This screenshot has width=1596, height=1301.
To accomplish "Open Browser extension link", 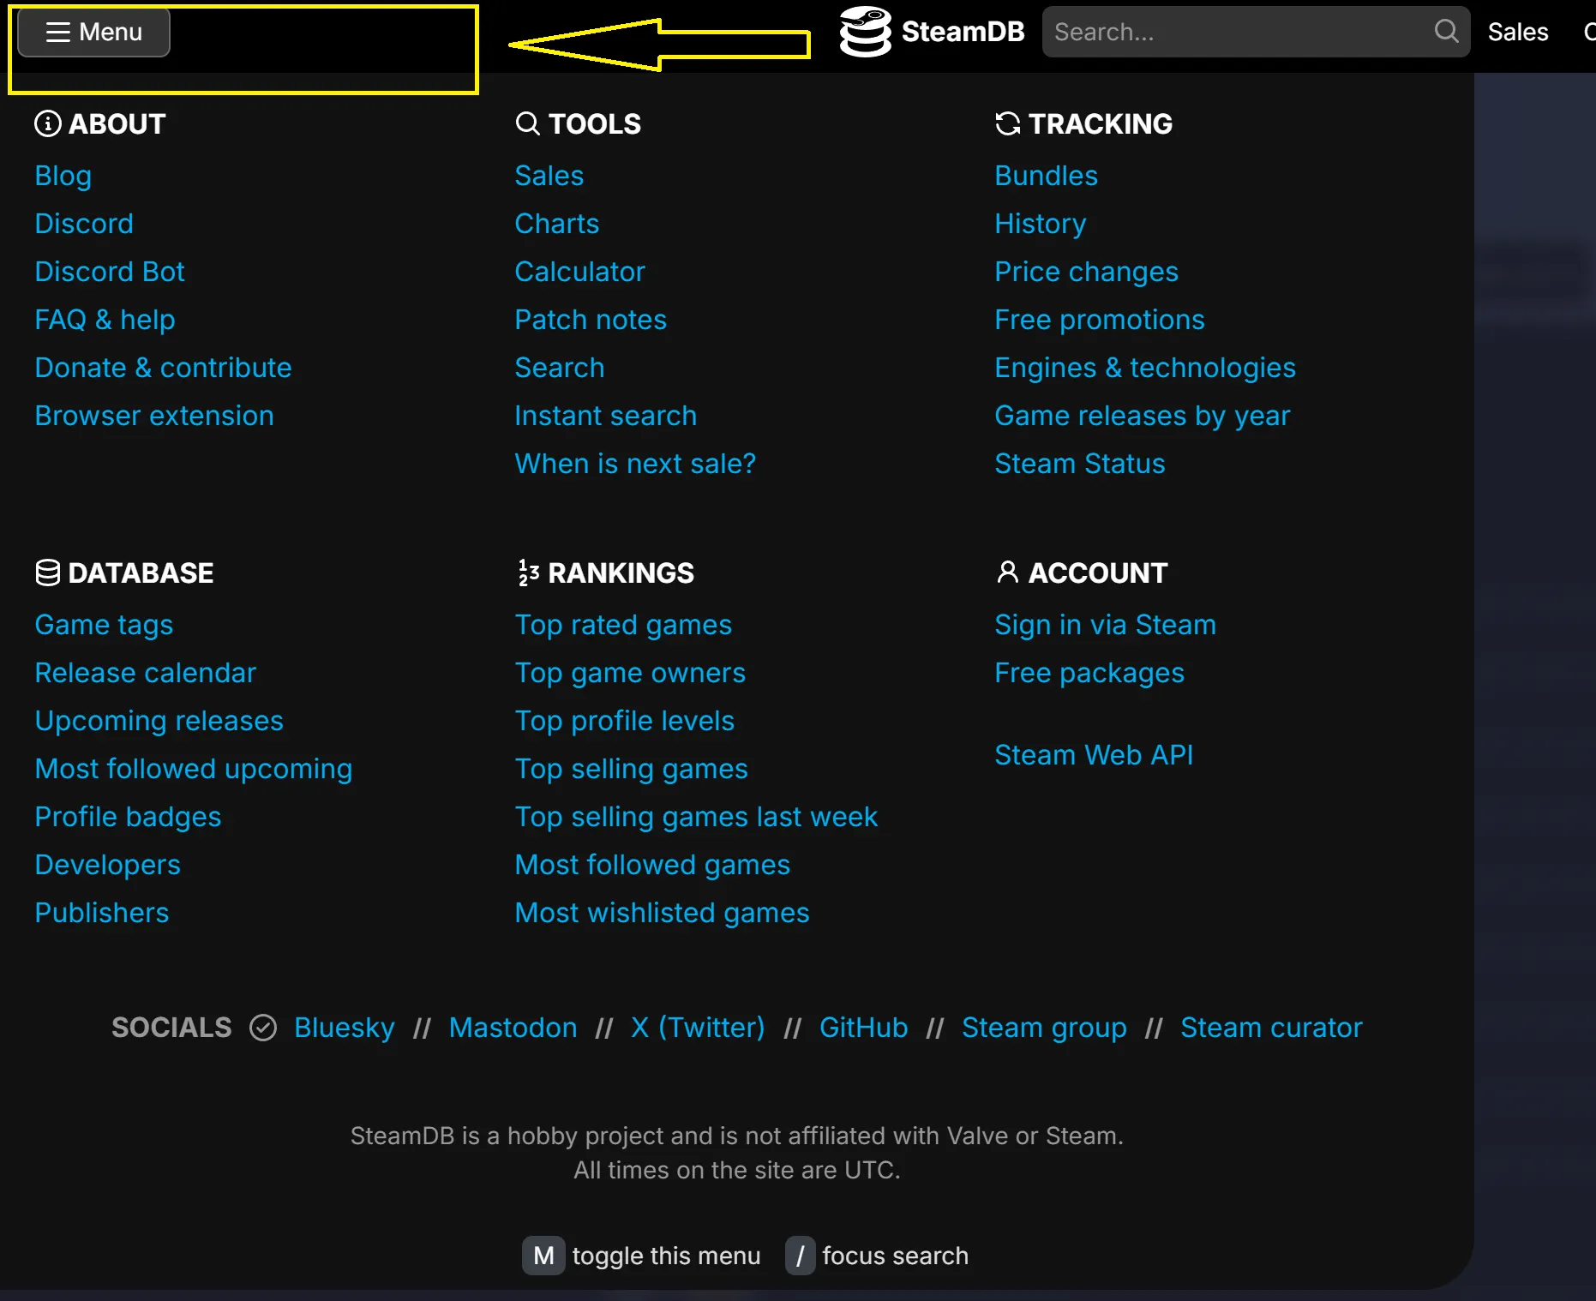I will 154,416.
